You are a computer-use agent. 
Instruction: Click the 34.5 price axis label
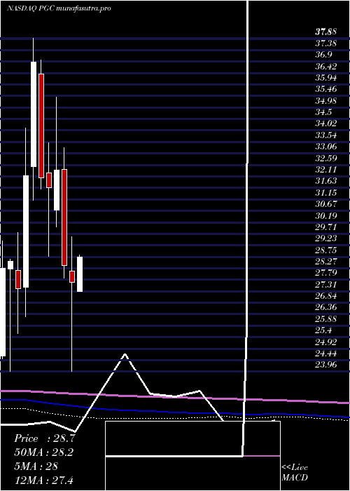click(323, 112)
